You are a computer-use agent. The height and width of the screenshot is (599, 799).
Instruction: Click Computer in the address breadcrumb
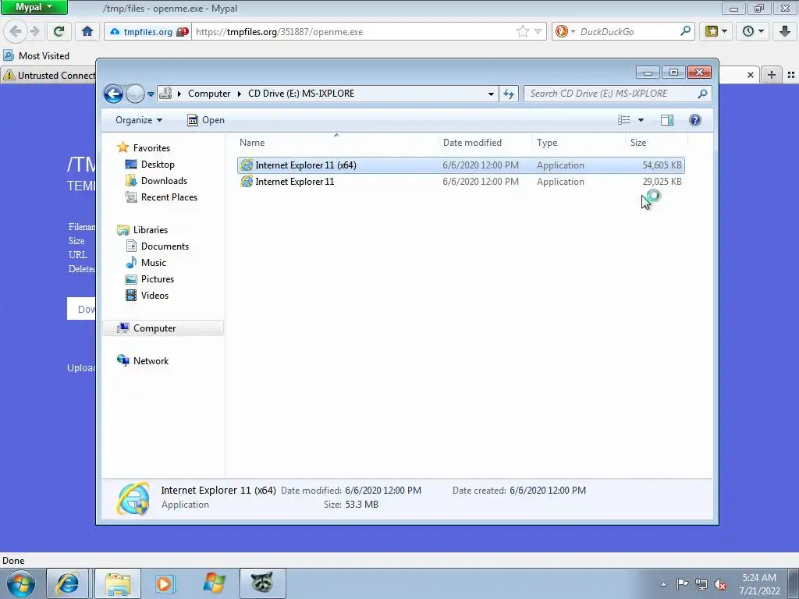click(x=209, y=94)
